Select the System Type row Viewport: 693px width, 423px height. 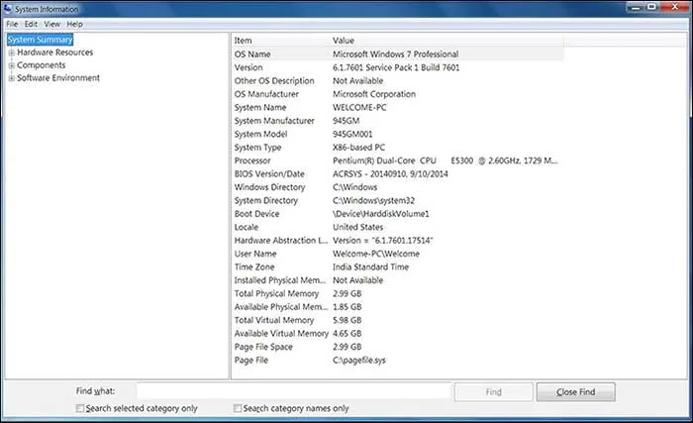(398, 147)
